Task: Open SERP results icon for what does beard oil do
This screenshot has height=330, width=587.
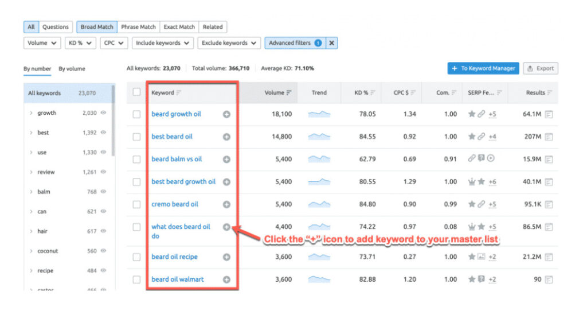Action: coord(549,227)
